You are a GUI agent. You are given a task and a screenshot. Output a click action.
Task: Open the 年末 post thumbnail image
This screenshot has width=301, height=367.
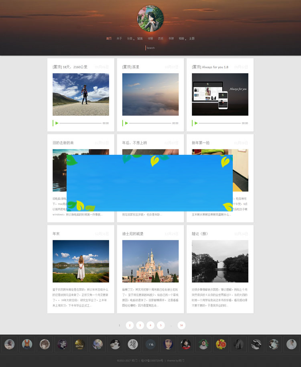[81, 261]
